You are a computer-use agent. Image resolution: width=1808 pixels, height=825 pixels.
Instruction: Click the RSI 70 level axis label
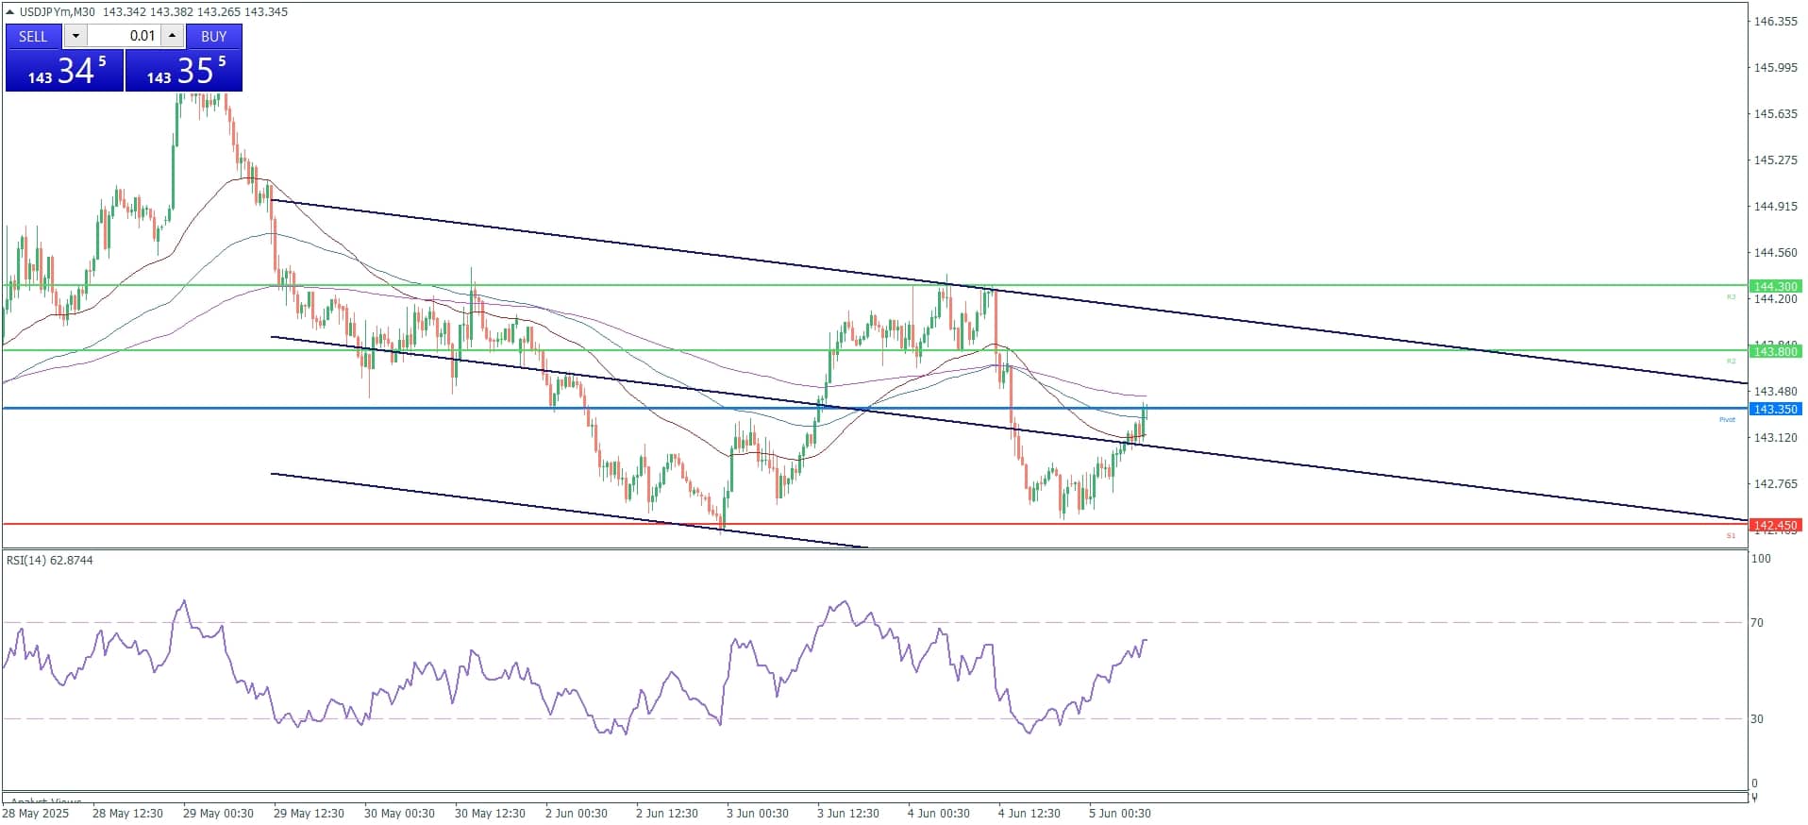(1757, 622)
